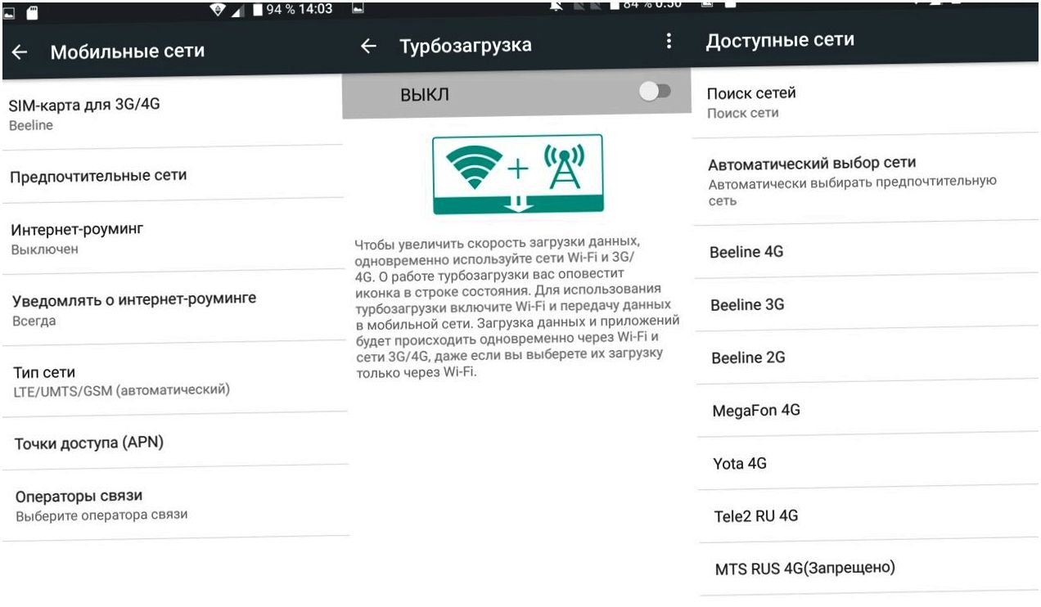
Task: Open Уведомлять о интернет-роуминге option
Action: [x=174, y=308]
